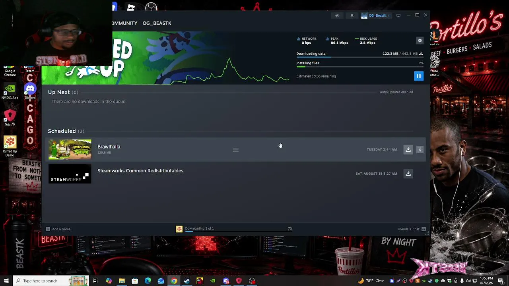This screenshot has height=286, width=509.
Task: Focus the taskbar search box
Action: point(51,281)
